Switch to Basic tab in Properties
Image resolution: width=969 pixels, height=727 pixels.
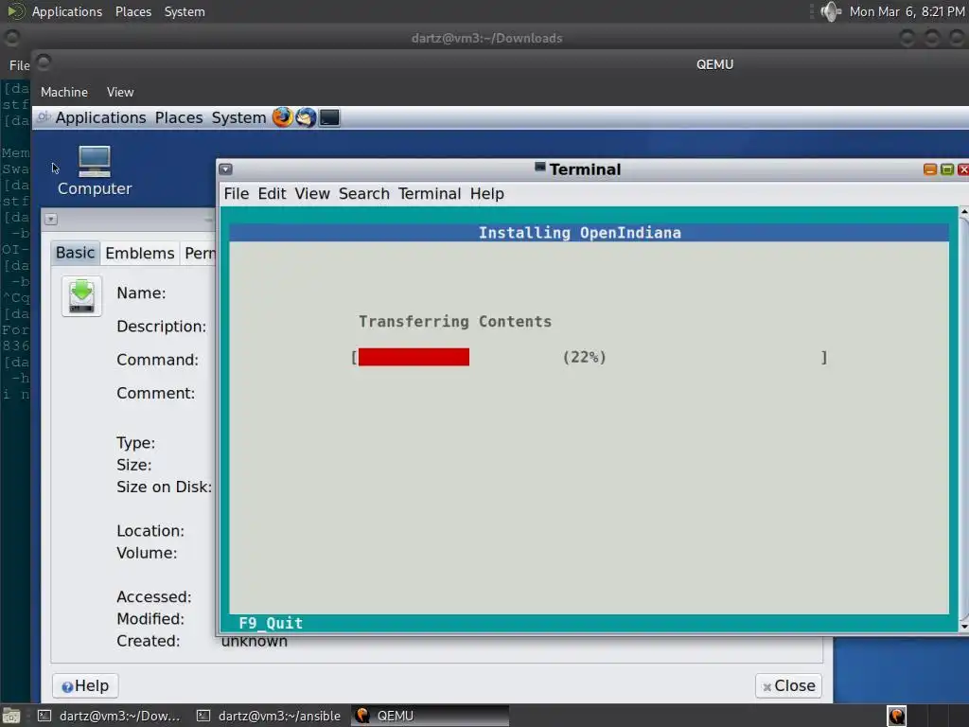pyautogui.click(x=76, y=253)
